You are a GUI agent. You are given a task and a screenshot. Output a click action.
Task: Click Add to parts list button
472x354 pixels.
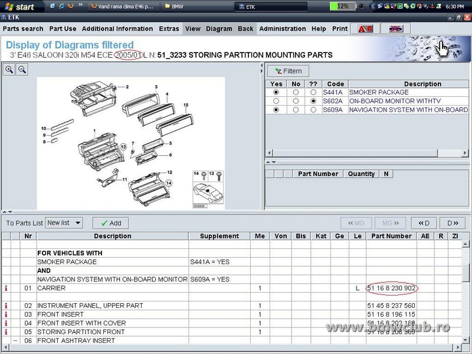coord(111,223)
